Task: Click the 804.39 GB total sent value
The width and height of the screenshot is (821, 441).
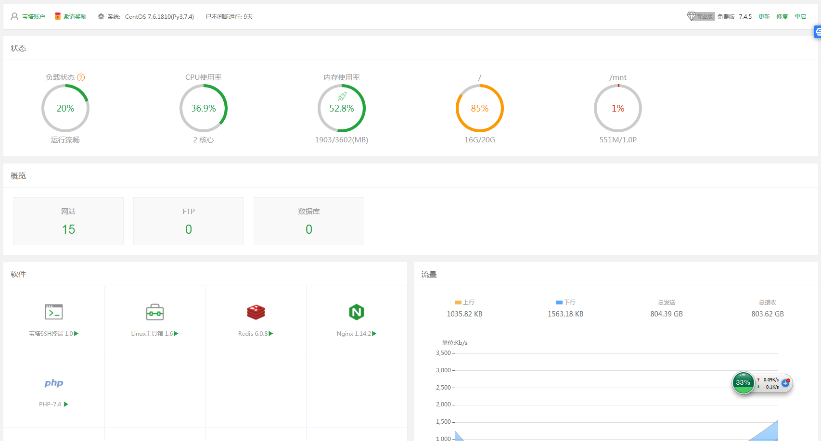Action: [667, 314]
